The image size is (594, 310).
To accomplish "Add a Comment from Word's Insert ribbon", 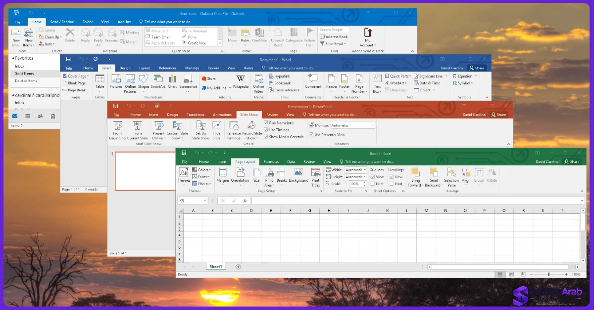I will click(x=313, y=81).
